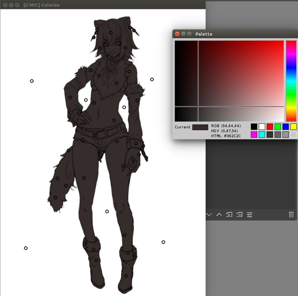Open the palette adjustment sliders icon
298x296 pixels.
(250, 215)
